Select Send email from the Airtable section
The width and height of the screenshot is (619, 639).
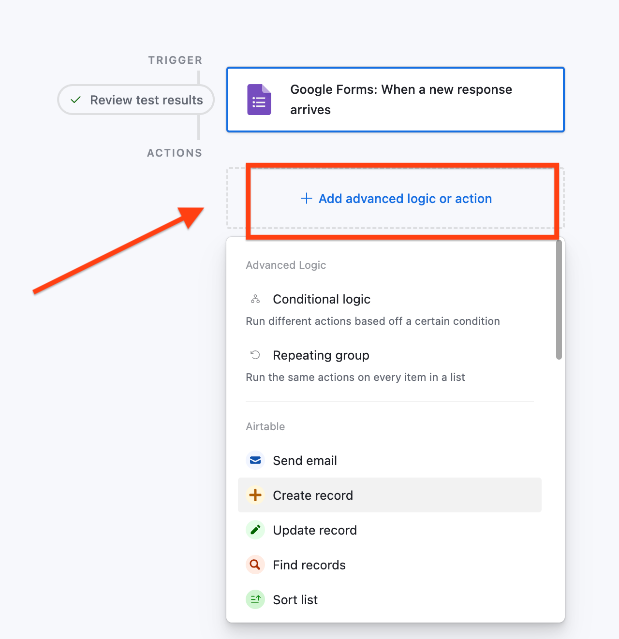click(305, 460)
